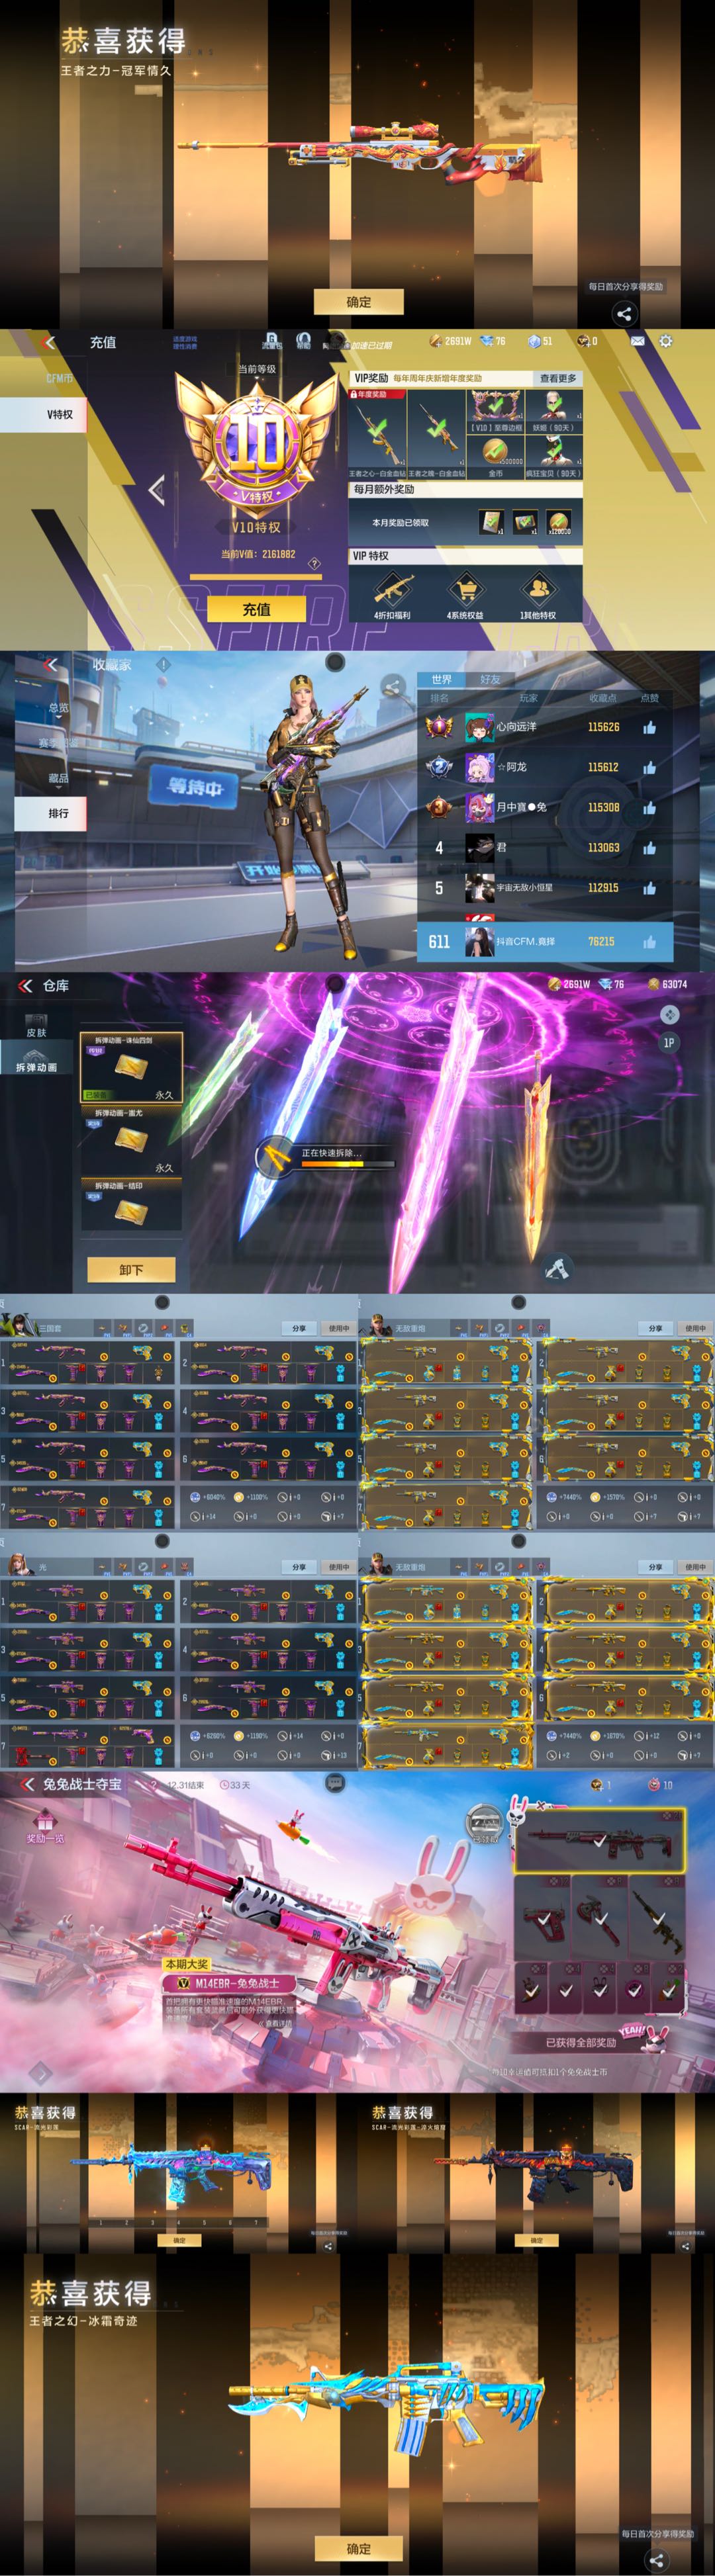Open the mail envelope icon
Image resolution: width=715 pixels, height=2576 pixels.
tap(637, 341)
